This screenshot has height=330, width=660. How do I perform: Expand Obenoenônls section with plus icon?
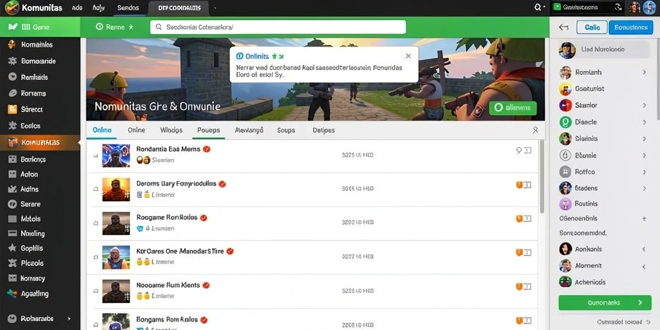pos(644,218)
